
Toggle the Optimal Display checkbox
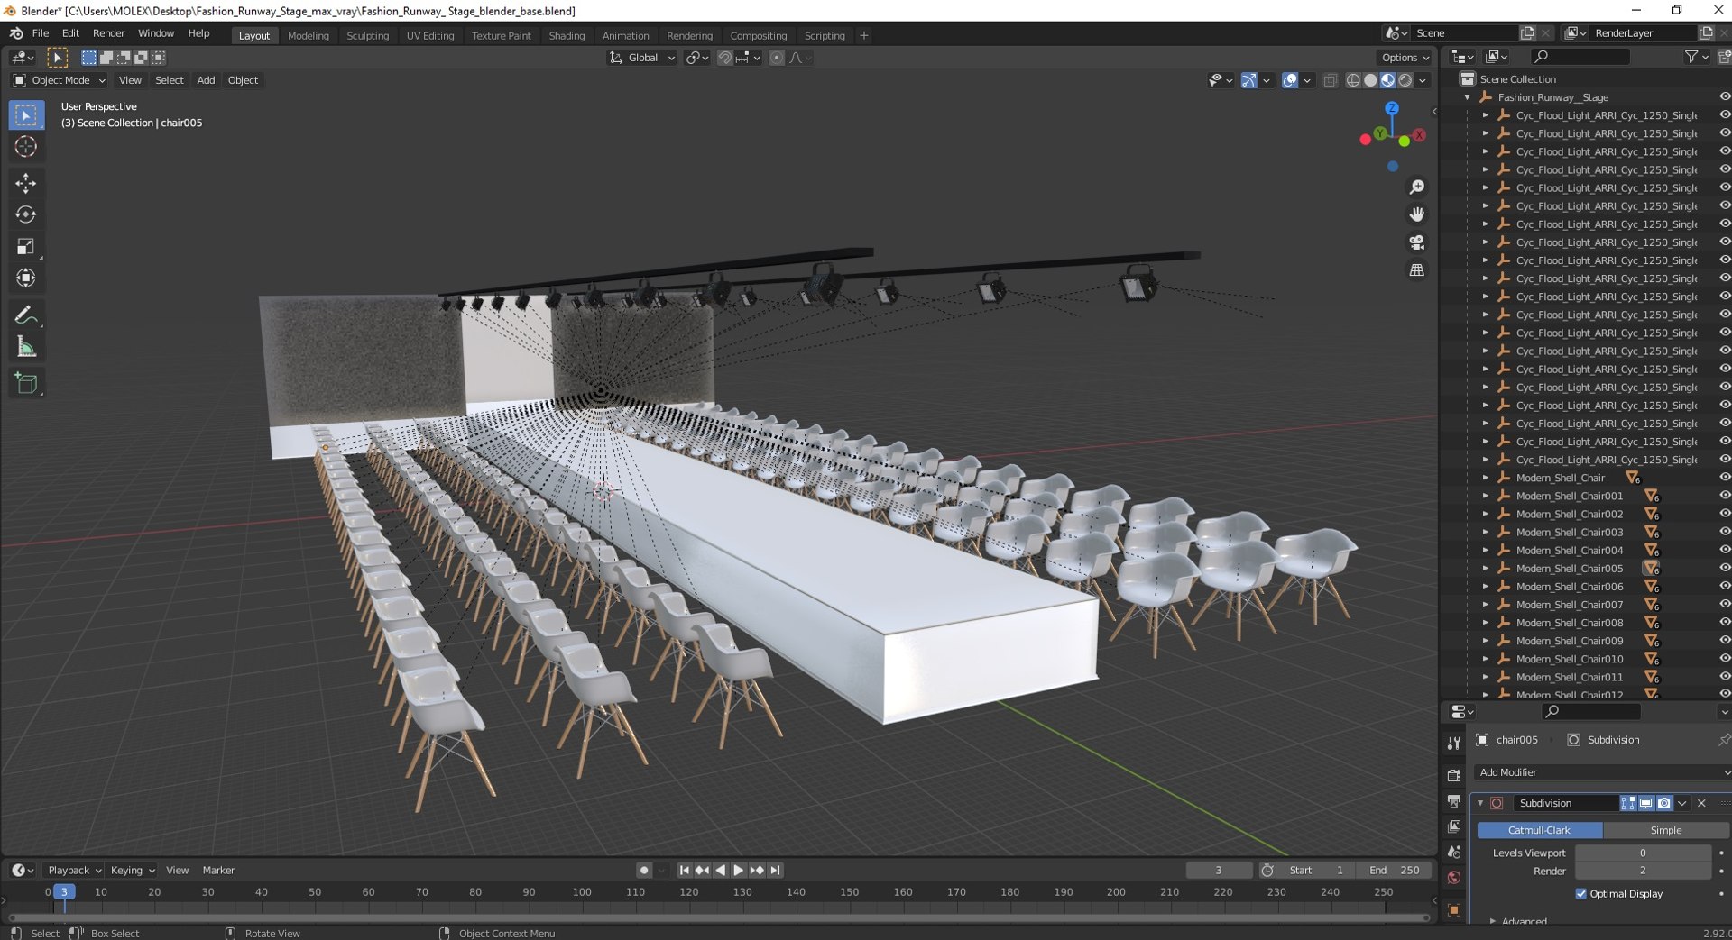coord(1580,894)
